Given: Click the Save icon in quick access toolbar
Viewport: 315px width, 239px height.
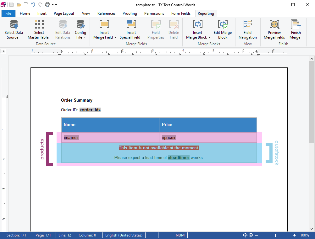Looking at the screenshot, I should click(11, 5).
